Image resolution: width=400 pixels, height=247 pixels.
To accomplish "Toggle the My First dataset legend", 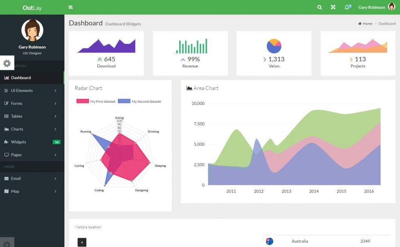I will [x=96, y=101].
